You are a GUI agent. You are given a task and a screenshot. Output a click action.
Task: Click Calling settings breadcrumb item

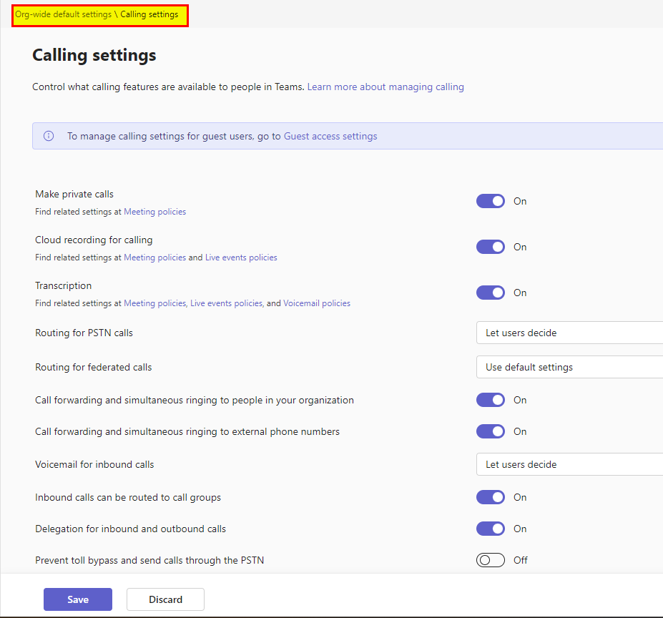149,14
